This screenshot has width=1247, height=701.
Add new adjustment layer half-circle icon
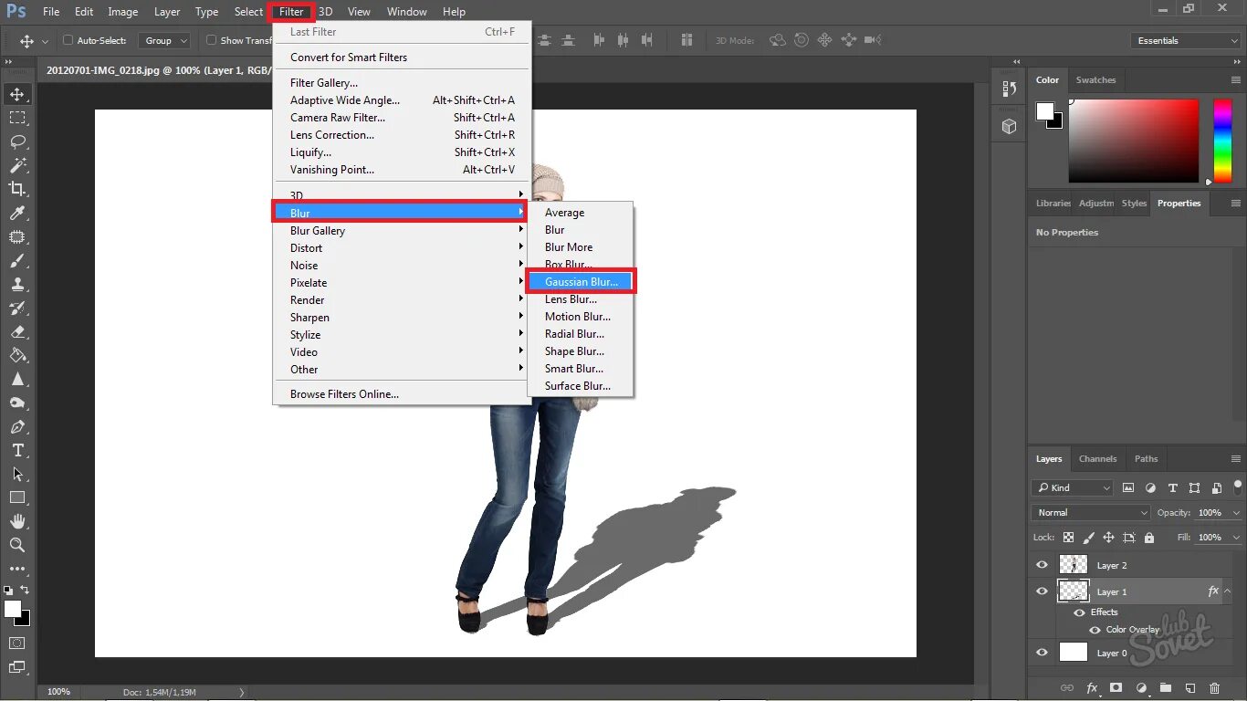(x=1140, y=688)
